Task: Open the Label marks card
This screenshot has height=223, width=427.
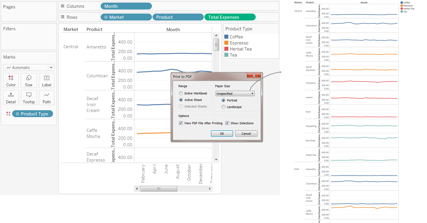Action: (46, 80)
